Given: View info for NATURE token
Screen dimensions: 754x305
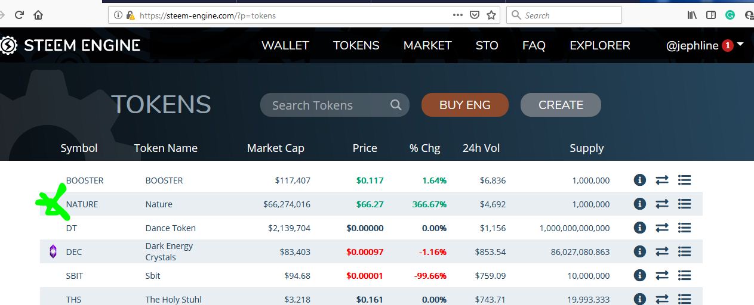Looking at the screenshot, I should [639, 204].
